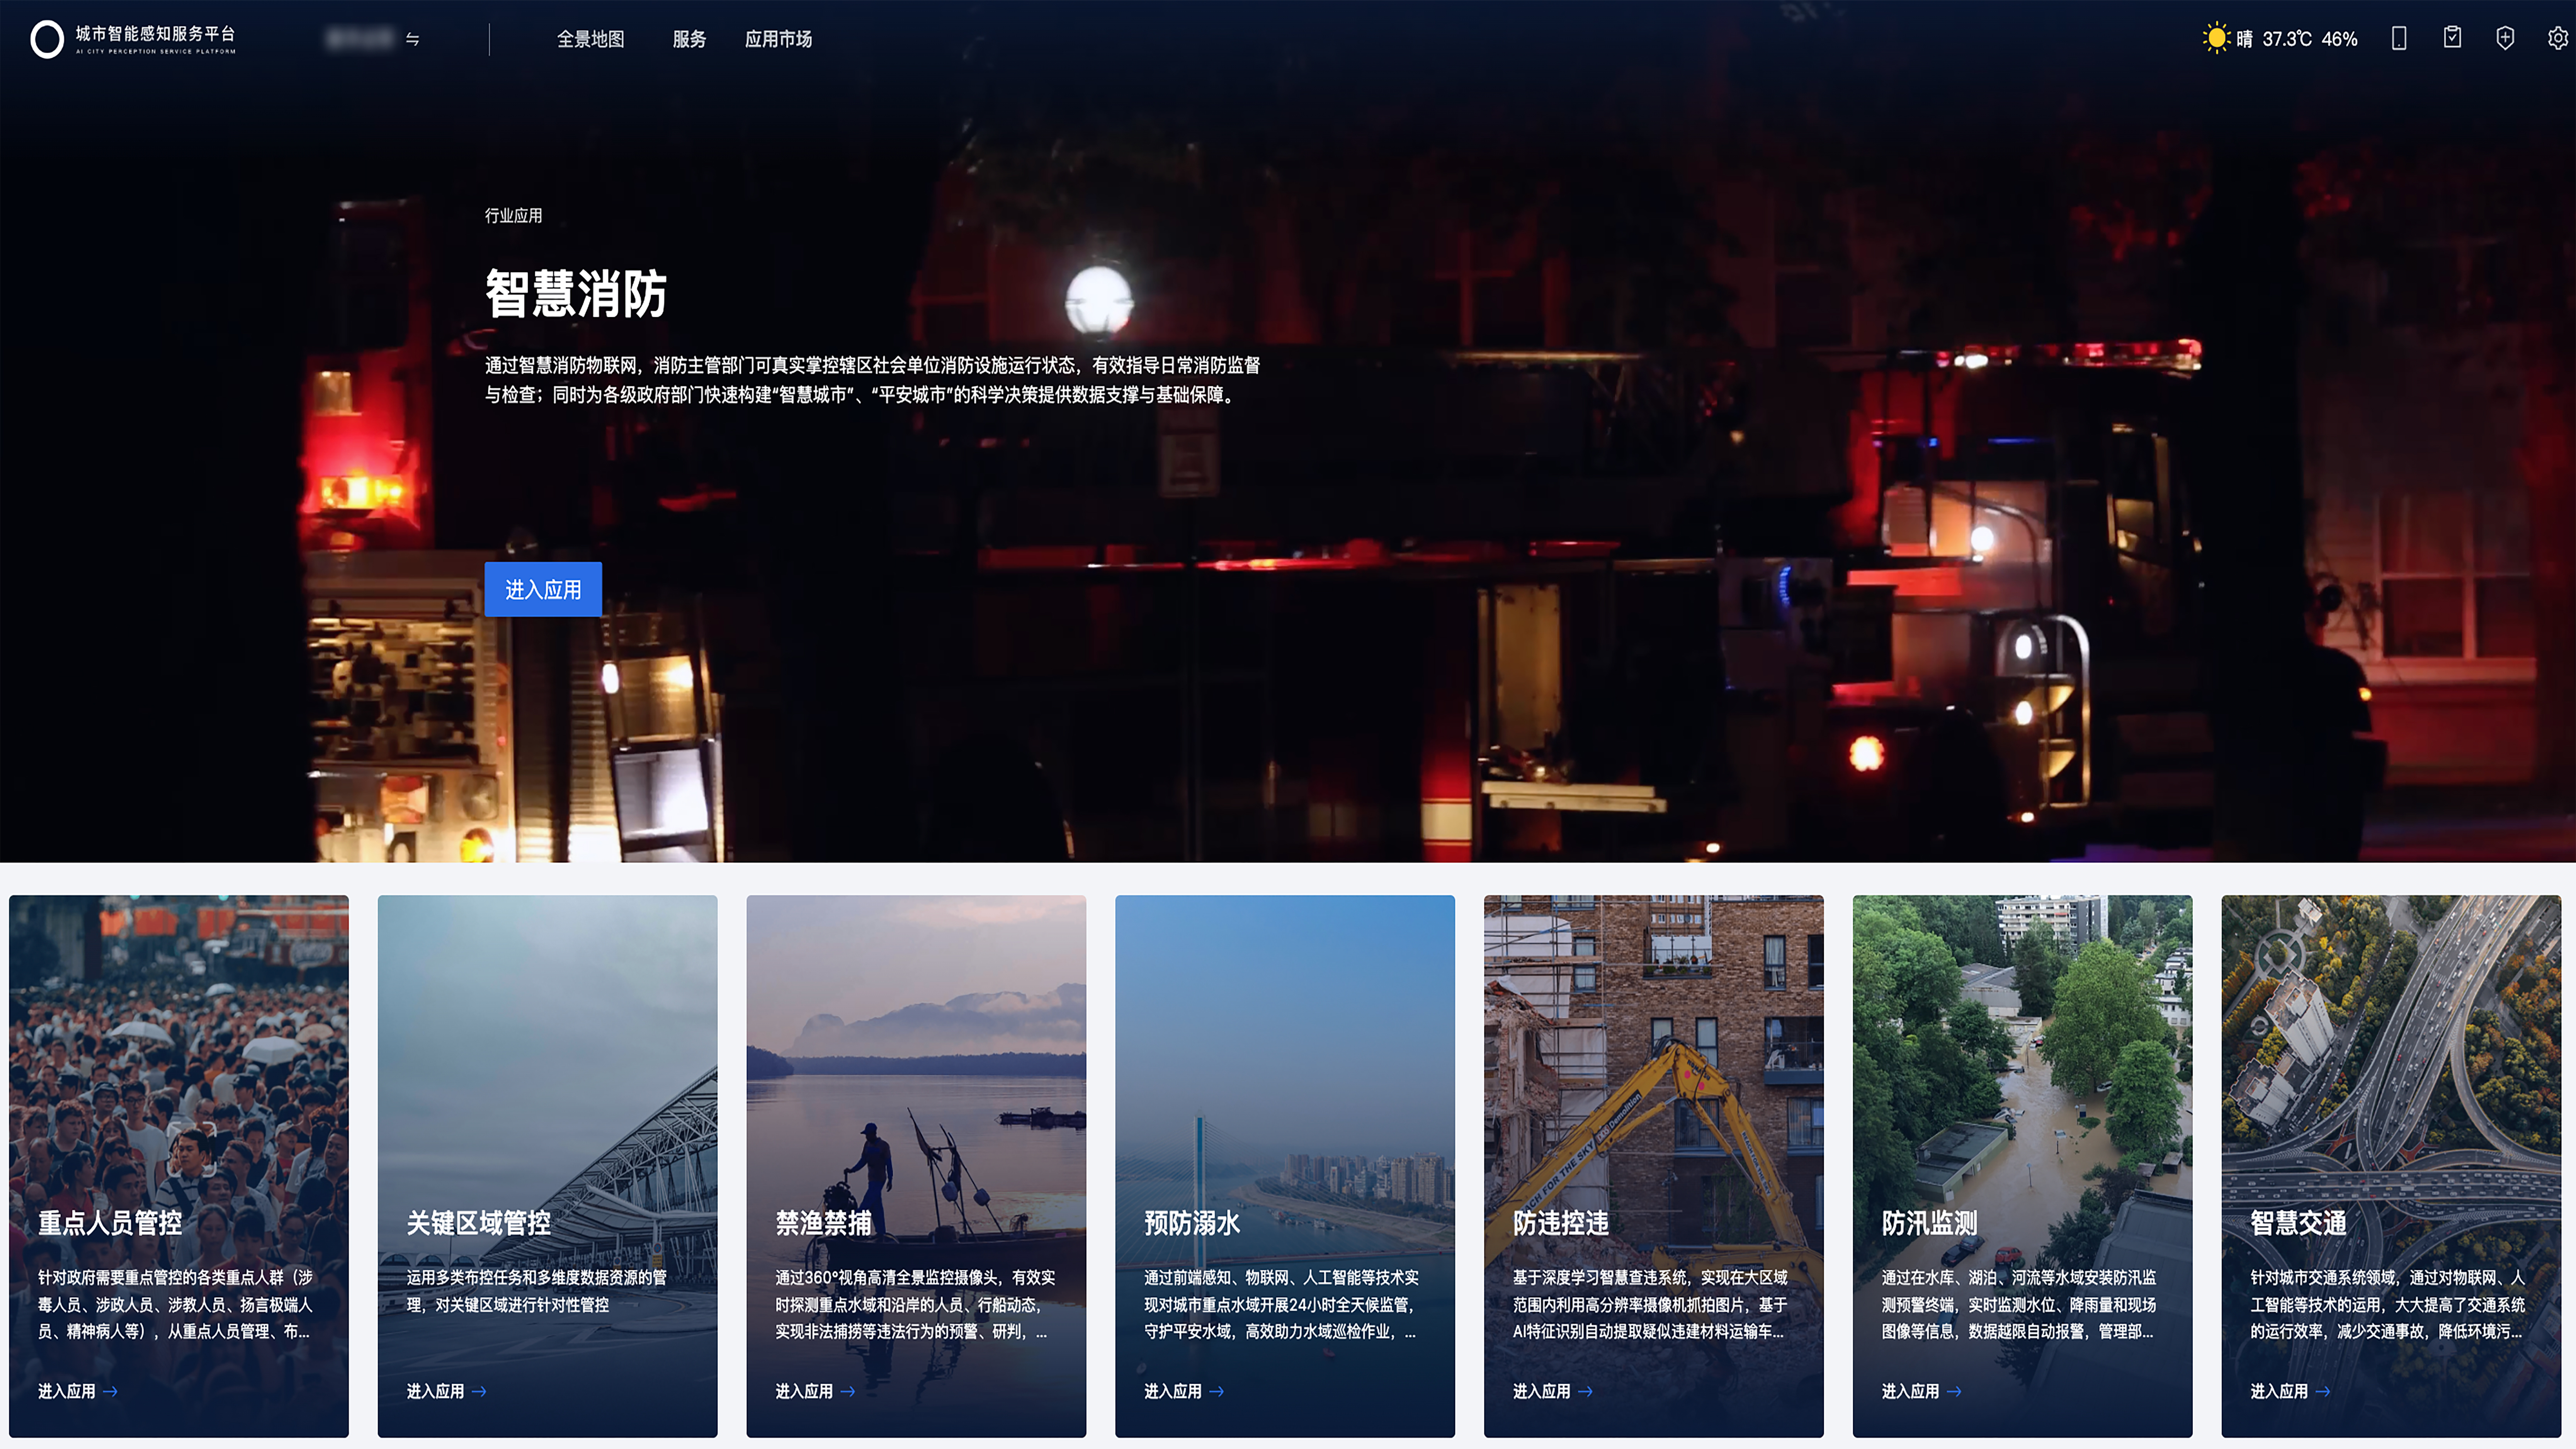Switch to 应用市场 tab
The height and width of the screenshot is (1449, 2576).
(x=778, y=39)
